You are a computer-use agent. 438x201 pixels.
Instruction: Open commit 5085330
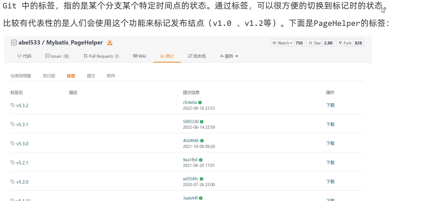[x=191, y=121]
